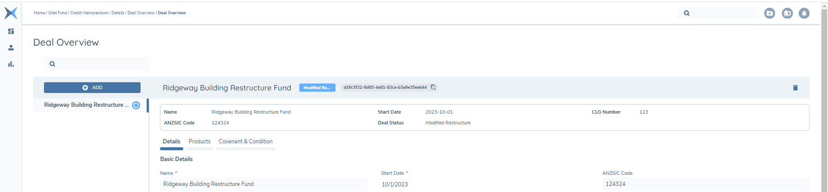Select the Details tab
The height and width of the screenshot is (192, 828).
pyautogui.click(x=172, y=142)
